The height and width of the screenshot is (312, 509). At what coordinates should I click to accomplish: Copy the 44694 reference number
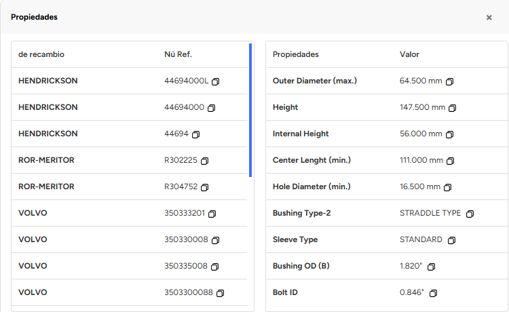point(195,134)
